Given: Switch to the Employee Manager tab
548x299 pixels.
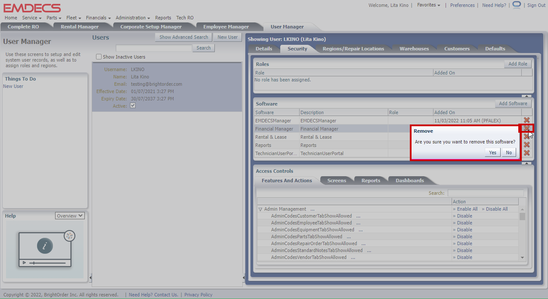Looking at the screenshot, I should pos(226,27).
